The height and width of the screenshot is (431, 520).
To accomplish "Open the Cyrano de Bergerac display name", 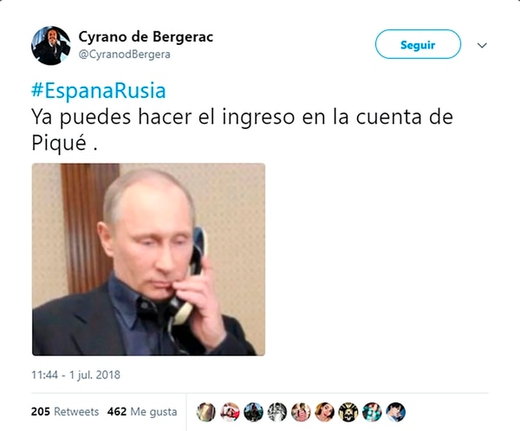I will (x=146, y=36).
